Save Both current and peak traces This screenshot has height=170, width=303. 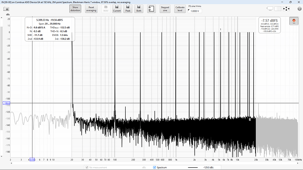tap(139, 9)
